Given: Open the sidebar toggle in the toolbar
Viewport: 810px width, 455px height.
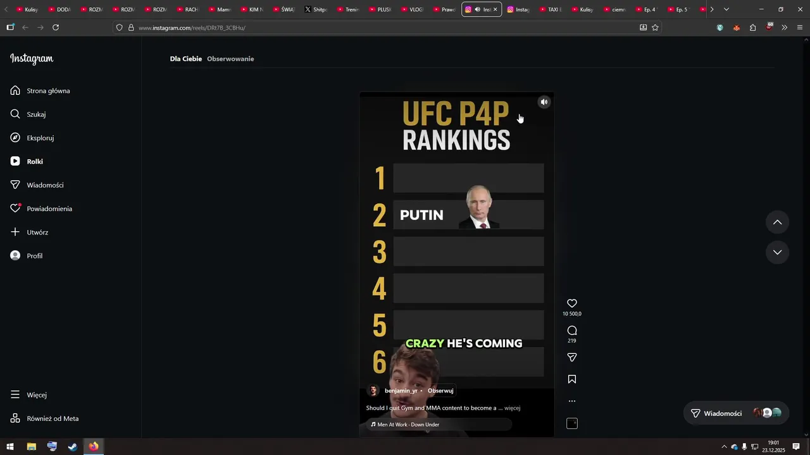Looking at the screenshot, I should click(10, 28).
